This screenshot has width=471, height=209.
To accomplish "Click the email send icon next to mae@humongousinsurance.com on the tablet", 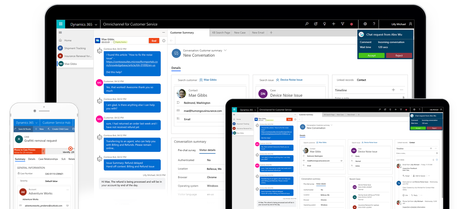I will click(341, 161).
